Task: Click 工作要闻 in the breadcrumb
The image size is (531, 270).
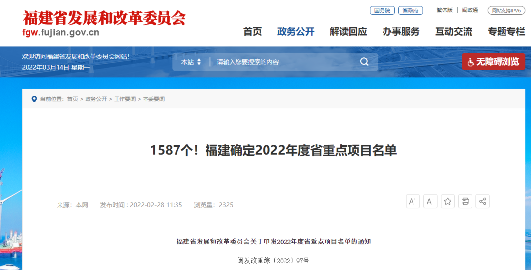Action: (125, 99)
